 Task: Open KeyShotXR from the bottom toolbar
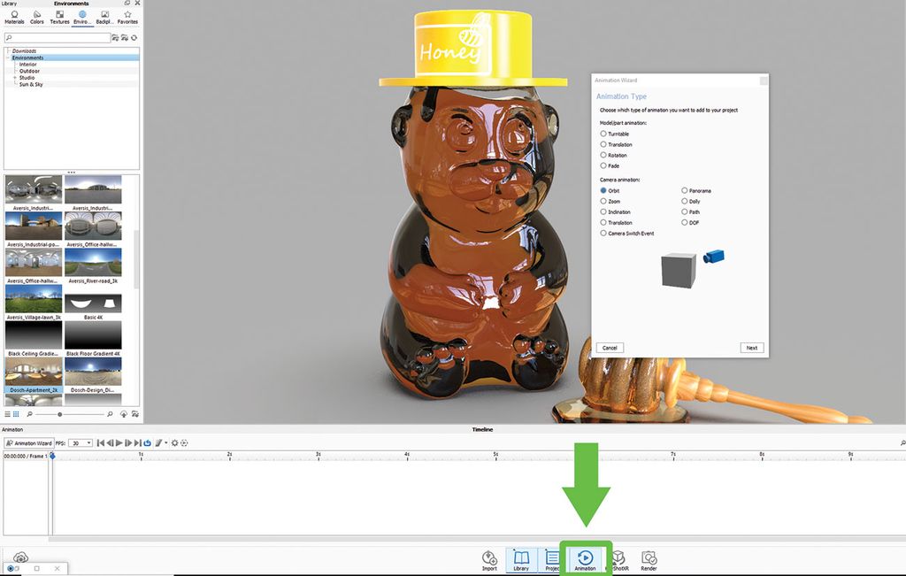coord(617,558)
